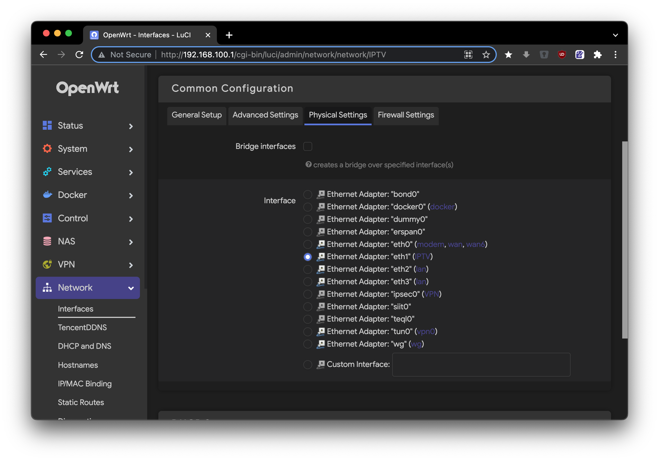Click the Custom Interface text field
659x461 pixels.
pyautogui.click(x=481, y=364)
